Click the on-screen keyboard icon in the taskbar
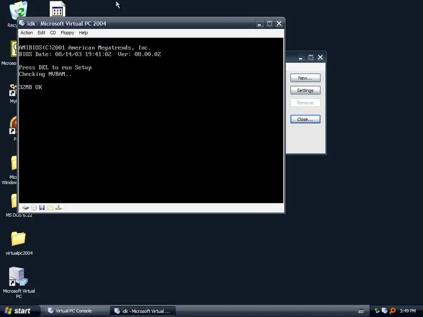 (361, 311)
